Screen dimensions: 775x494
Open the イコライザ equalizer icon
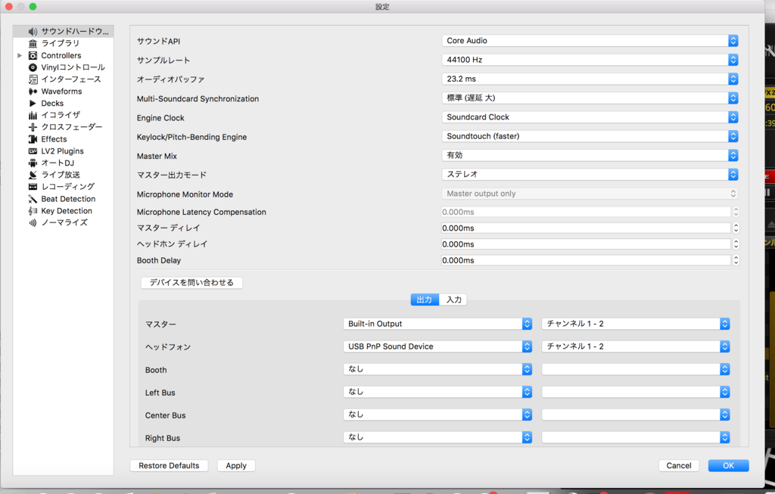[x=33, y=115]
